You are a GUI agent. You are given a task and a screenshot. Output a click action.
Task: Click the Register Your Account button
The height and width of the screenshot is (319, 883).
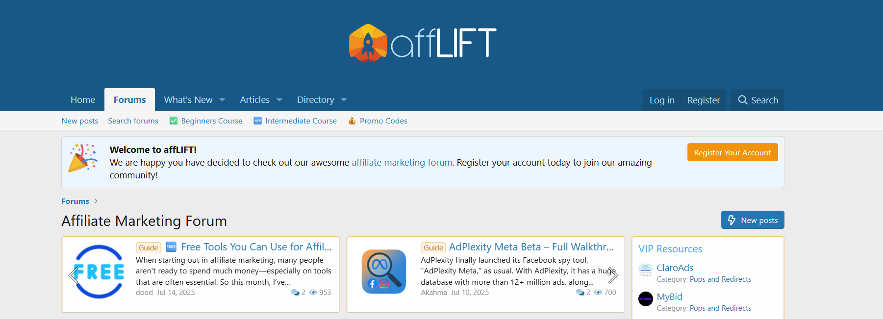point(732,152)
